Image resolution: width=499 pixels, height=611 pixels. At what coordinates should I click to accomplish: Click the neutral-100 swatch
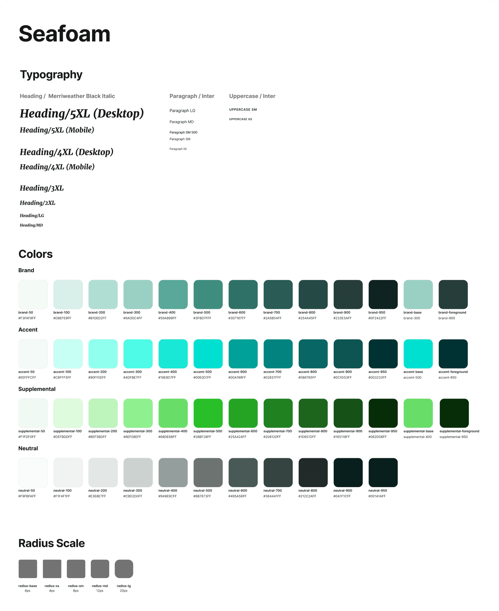tap(68, 473)
